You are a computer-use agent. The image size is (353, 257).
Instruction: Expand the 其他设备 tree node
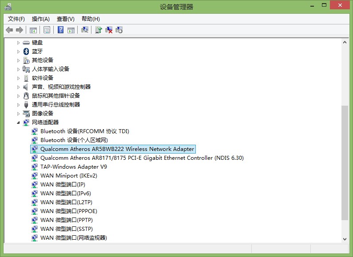[18, 60]
